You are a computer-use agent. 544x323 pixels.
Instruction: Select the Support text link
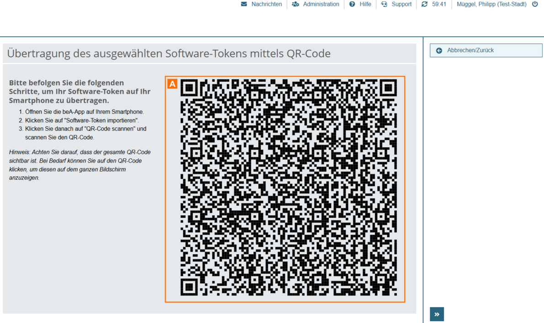[x=401, y=4]
